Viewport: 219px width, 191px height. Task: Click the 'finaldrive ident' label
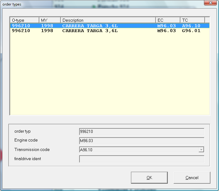[x=28, y=159]
